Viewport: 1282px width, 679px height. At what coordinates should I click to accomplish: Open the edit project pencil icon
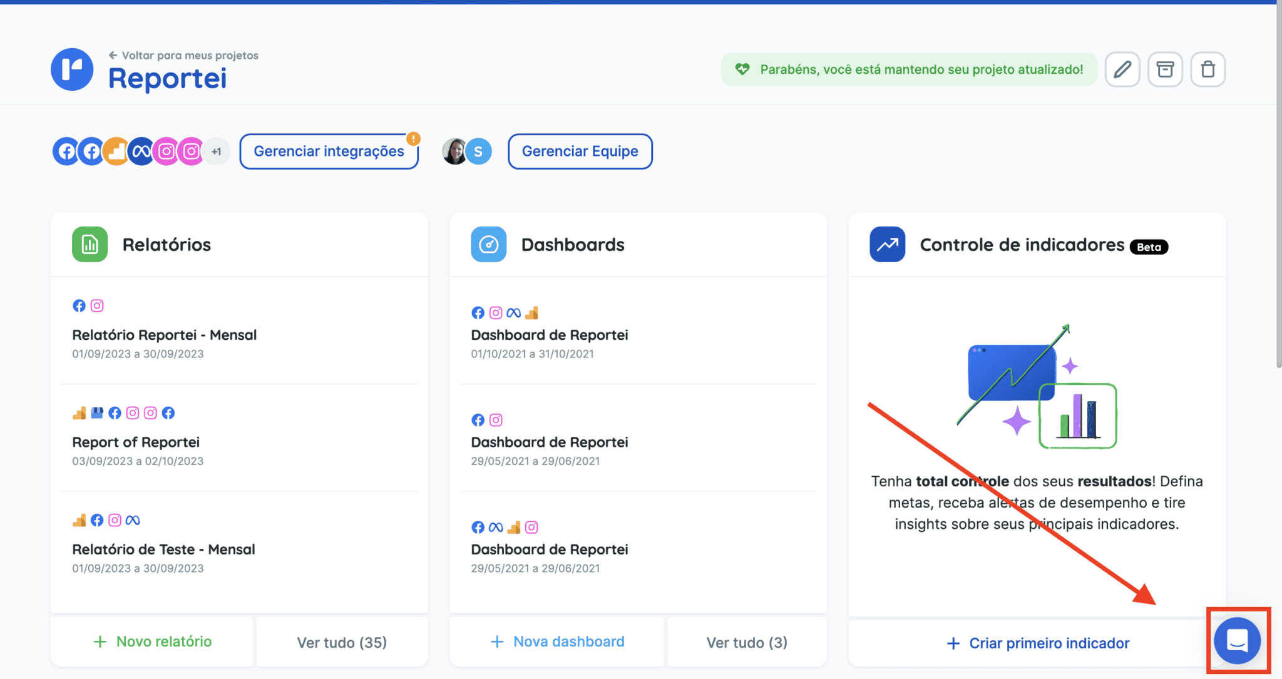[1122, 69]
